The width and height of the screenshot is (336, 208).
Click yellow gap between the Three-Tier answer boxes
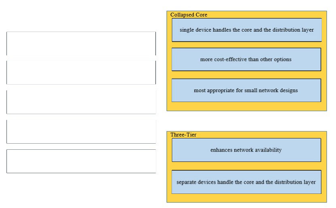pos(246,166)
